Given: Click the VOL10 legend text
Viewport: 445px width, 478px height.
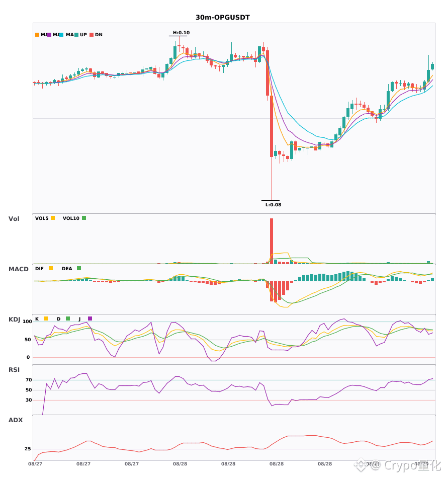Looking at the screenshot, I should coord(71,218).
